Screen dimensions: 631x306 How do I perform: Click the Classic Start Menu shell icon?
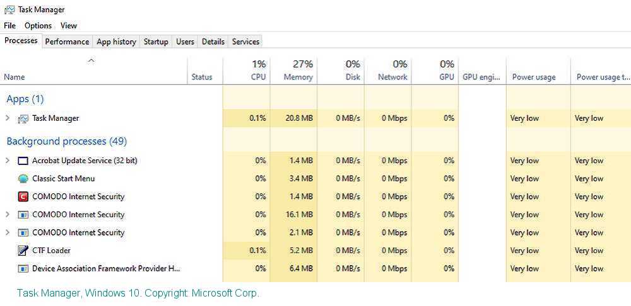pyautogui.click(x=23, y=179)
